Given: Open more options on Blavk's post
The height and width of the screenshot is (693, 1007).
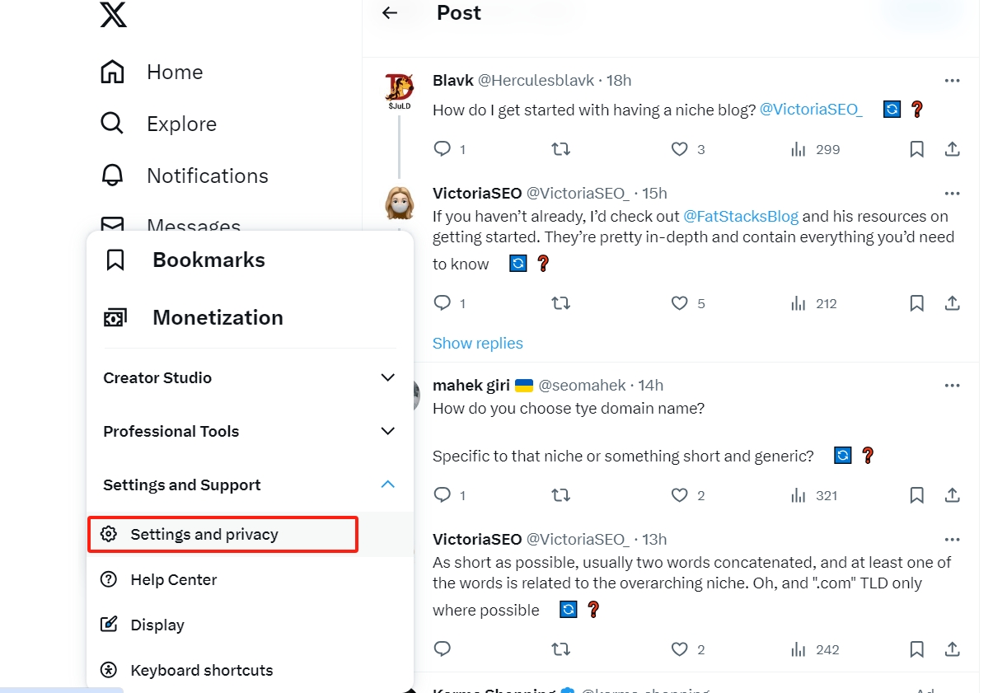Looking at the screenshot, I should 952,81.
